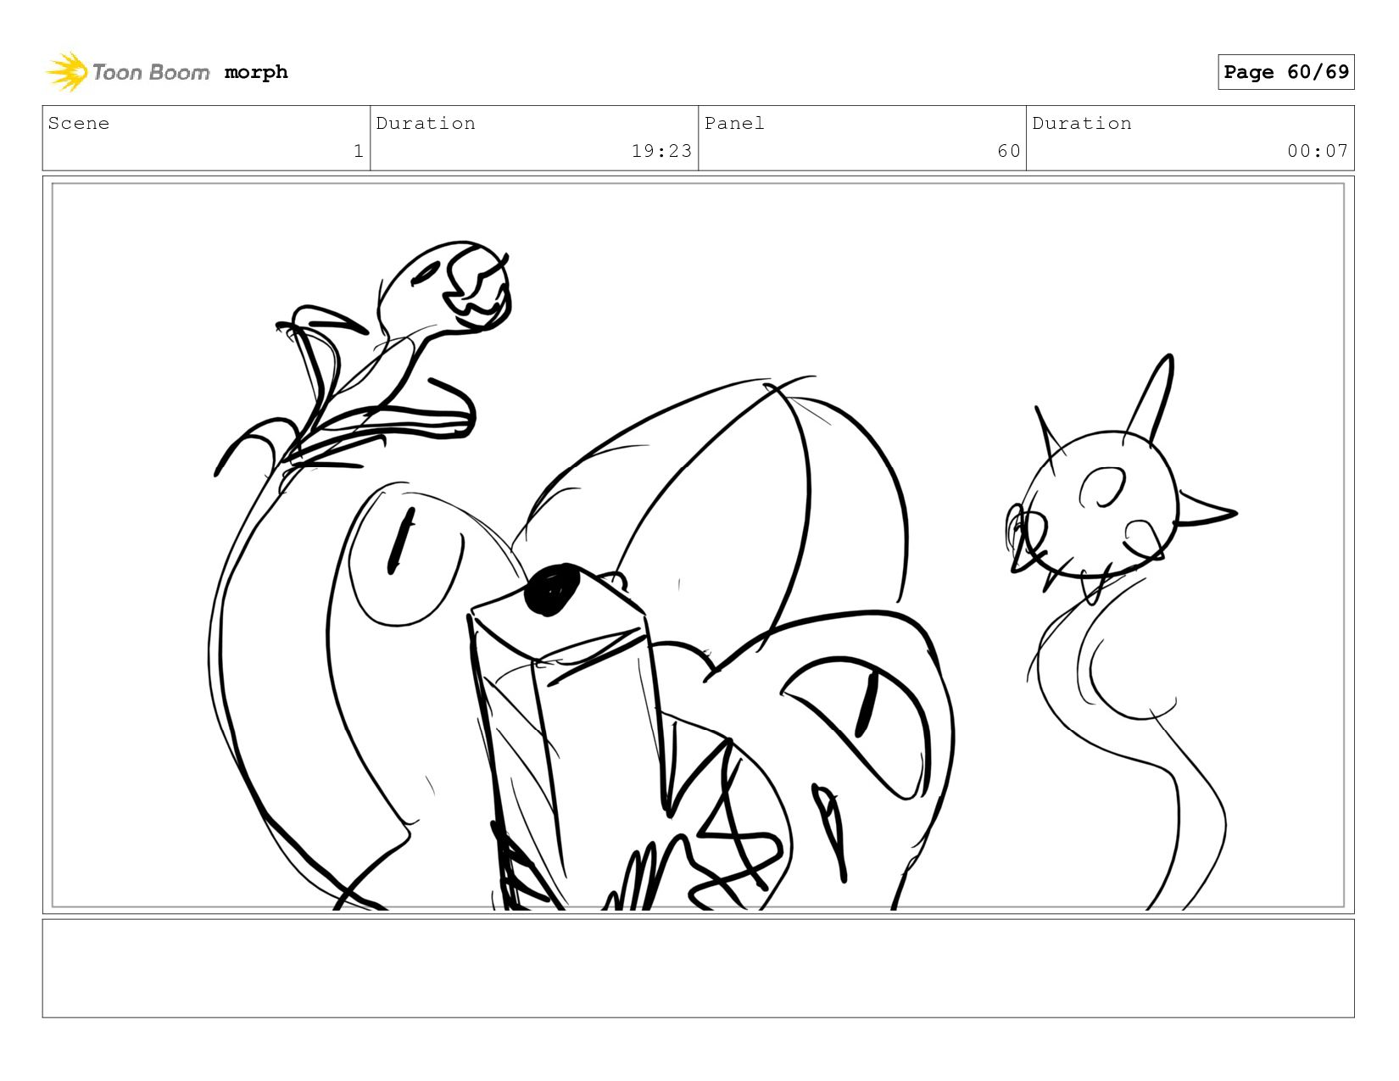Click the scene number value '1'
The width and height of the screenshot is (1399, 1081).
click(x=358, y=151)
